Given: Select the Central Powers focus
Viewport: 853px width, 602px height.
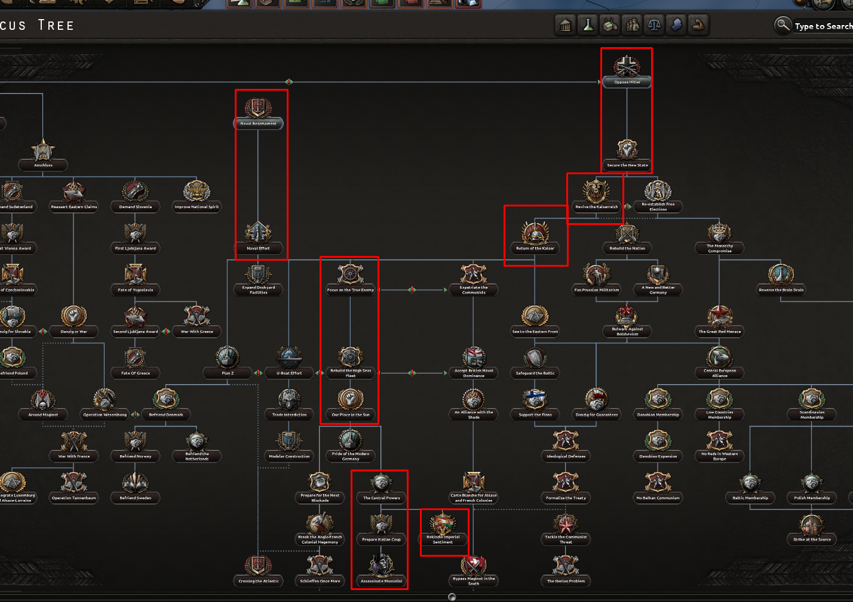Looking at the screenshot, I should coord(382,487).
